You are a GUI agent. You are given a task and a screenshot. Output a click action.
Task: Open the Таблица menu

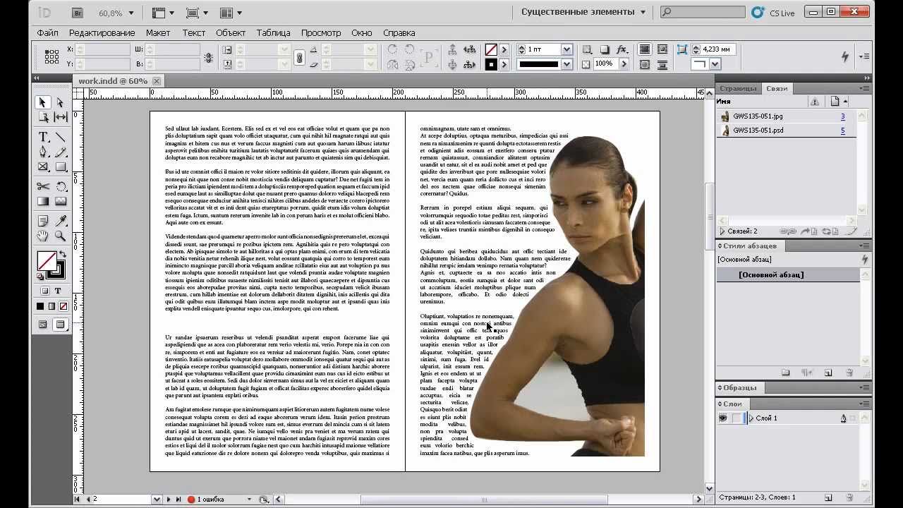(x=273, y=32)
